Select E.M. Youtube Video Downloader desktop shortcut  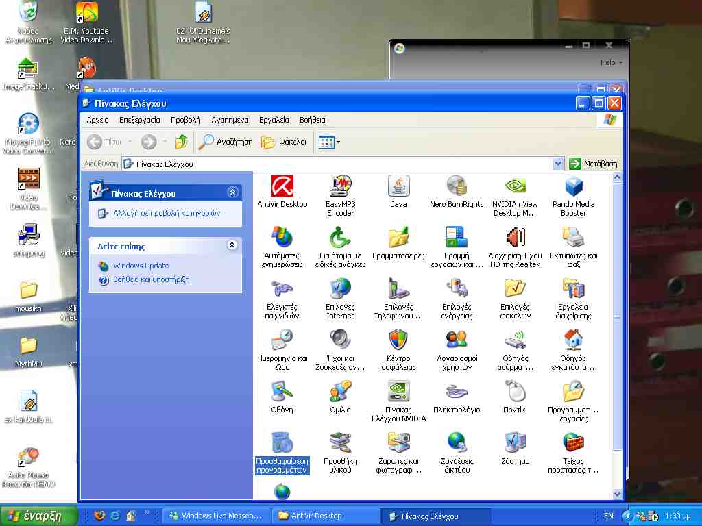tap(86, 23)
